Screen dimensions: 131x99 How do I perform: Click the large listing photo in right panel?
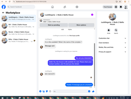112,17
